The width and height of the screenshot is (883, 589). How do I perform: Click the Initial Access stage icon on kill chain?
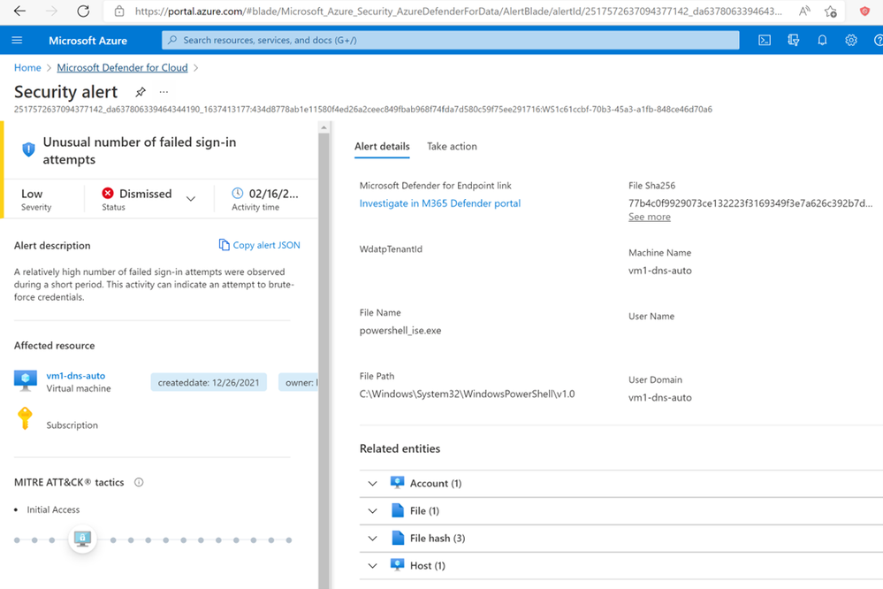(83, 539)
